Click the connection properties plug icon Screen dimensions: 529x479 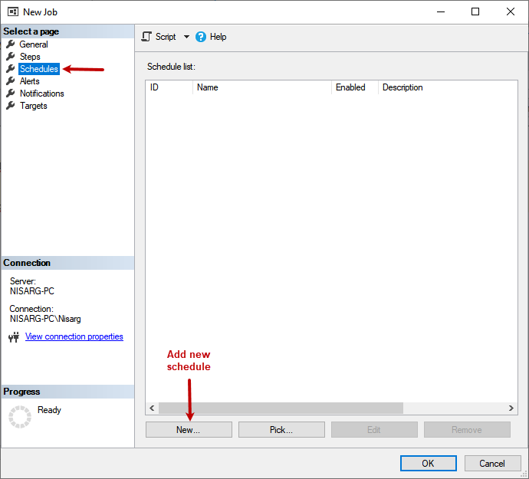[x=14, y=337]
